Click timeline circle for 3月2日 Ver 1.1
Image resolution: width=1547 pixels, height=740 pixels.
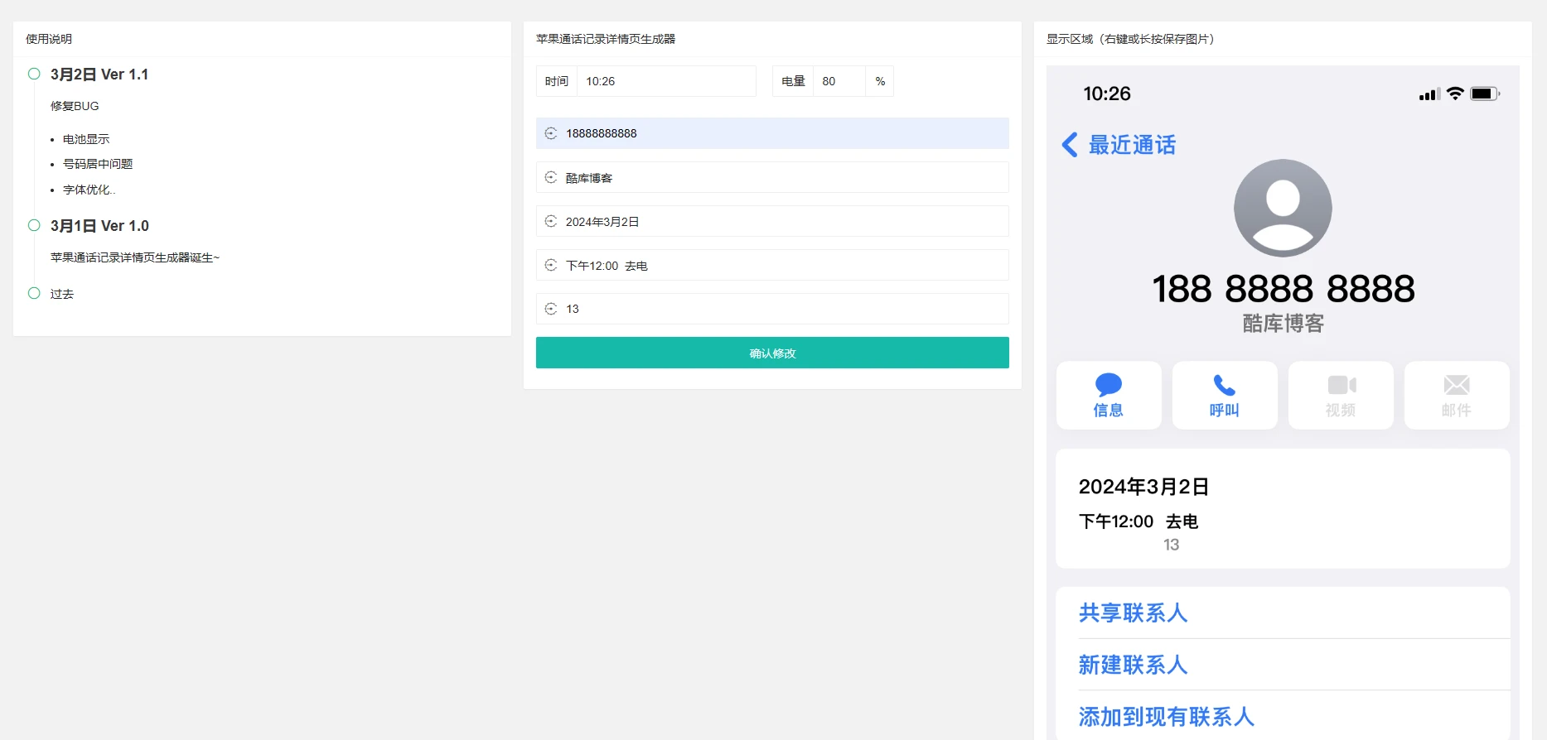tap(34, 74)
